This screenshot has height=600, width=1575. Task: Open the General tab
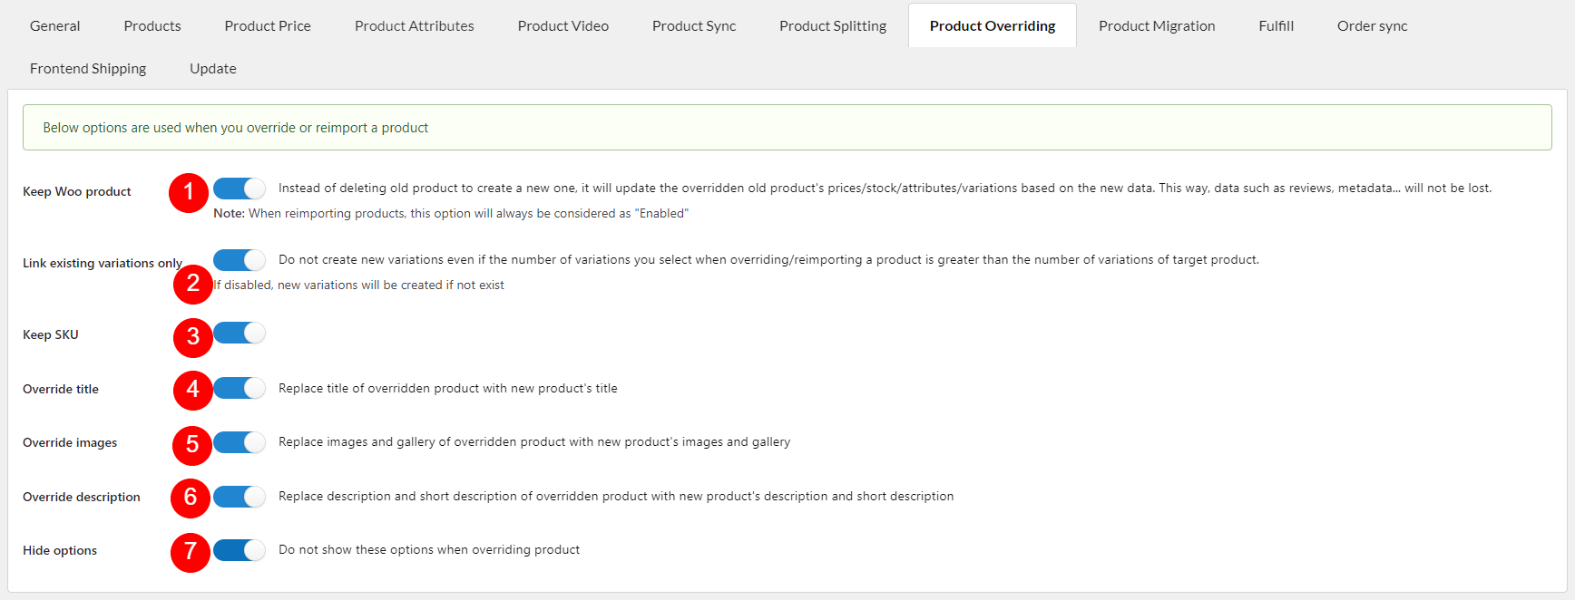[55, 25]
